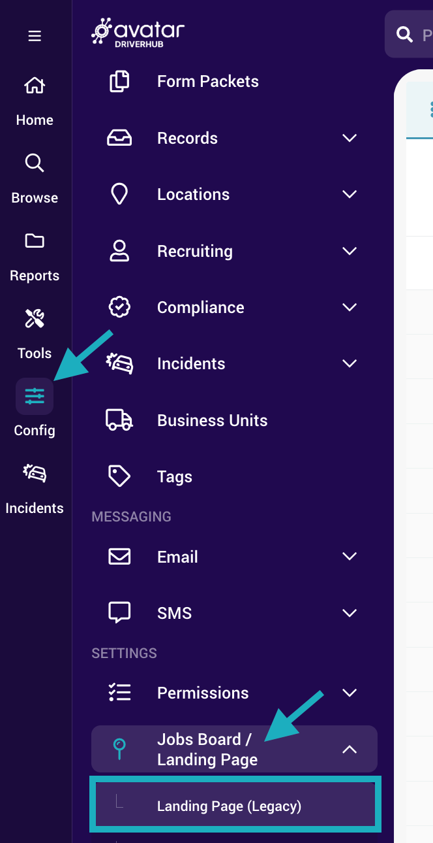The height and width of the screenshot is (843, 433).
Task: Open Incidents in the left rail
Action: point(35,474)
